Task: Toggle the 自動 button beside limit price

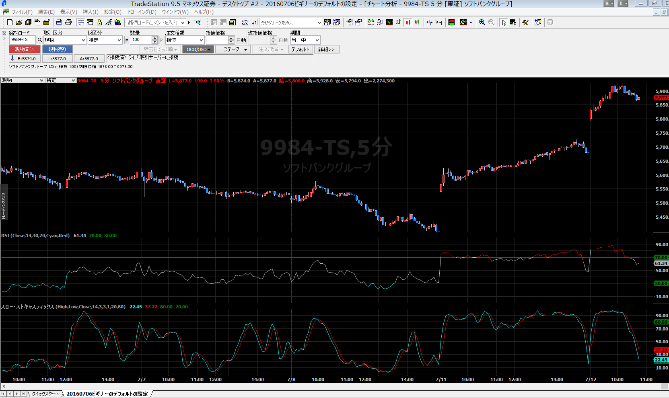Action: coord(241,40)
